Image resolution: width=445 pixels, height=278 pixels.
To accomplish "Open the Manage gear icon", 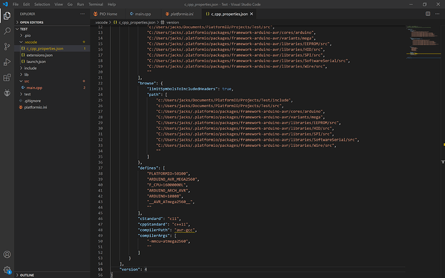I will pos(7,270).
